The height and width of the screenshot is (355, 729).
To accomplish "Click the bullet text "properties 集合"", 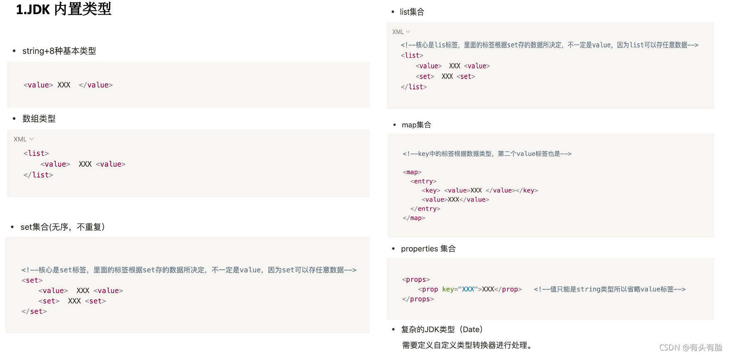I will coord(428,249).
